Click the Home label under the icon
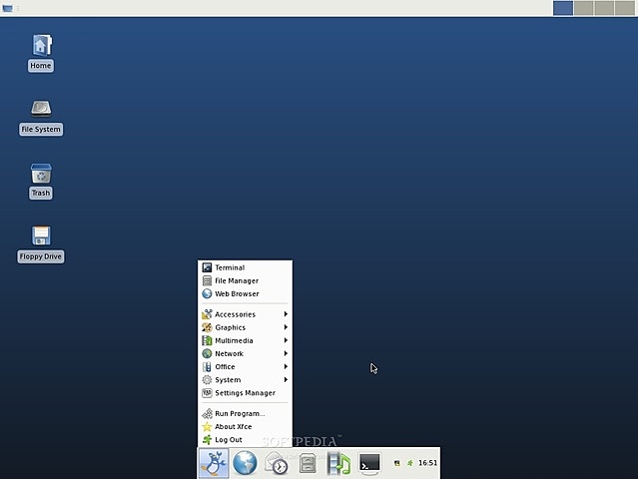The width and height of the screenshot is (638, 479). 41,66
